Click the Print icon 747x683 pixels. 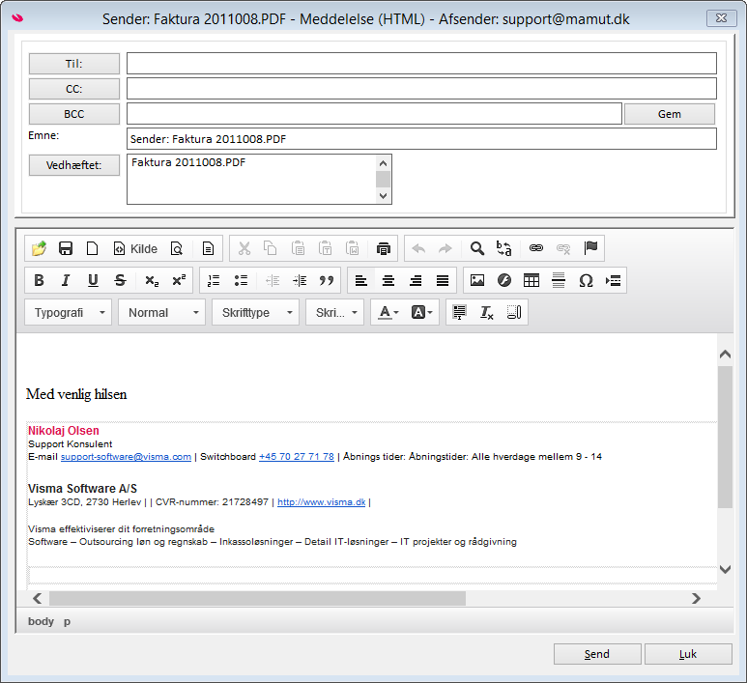click(x=384, y=248)
